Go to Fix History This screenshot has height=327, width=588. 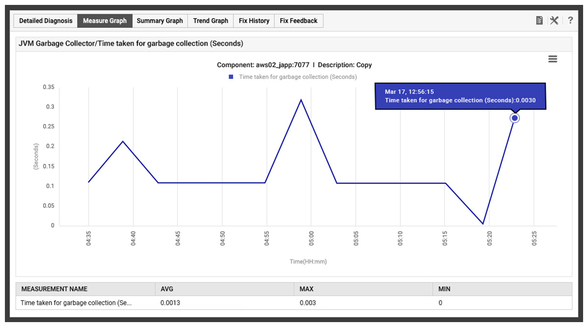point(253,21)
